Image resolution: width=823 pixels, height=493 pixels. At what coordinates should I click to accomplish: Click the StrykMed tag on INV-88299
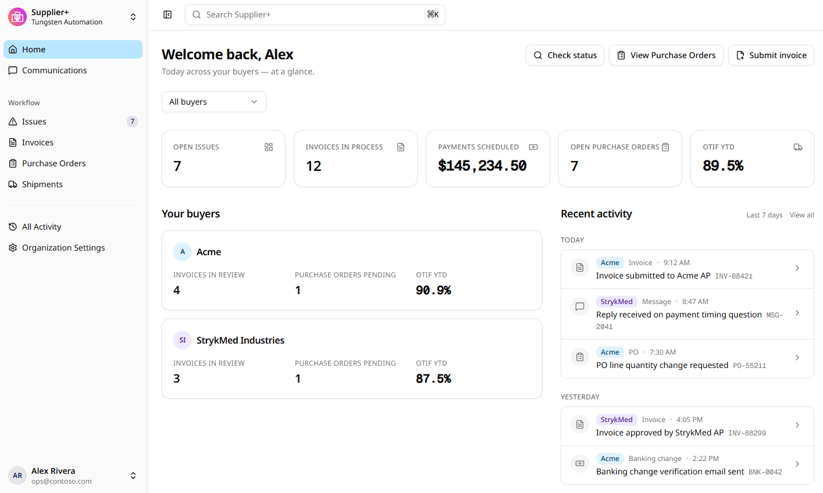(617, 420)
